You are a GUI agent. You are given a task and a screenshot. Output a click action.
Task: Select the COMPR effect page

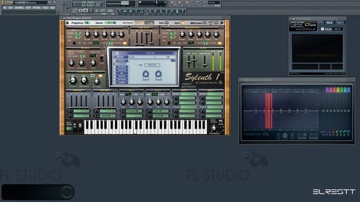(x=122, y=82)
